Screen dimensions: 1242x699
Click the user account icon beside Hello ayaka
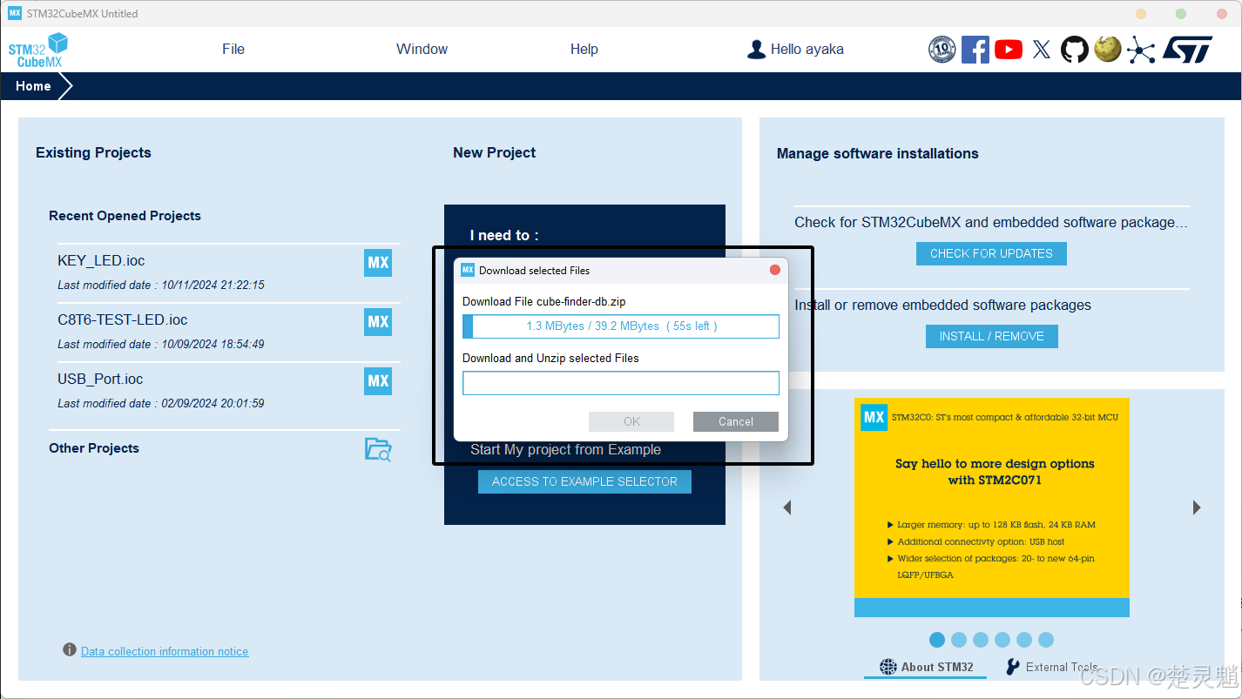[x=756, y=50]
